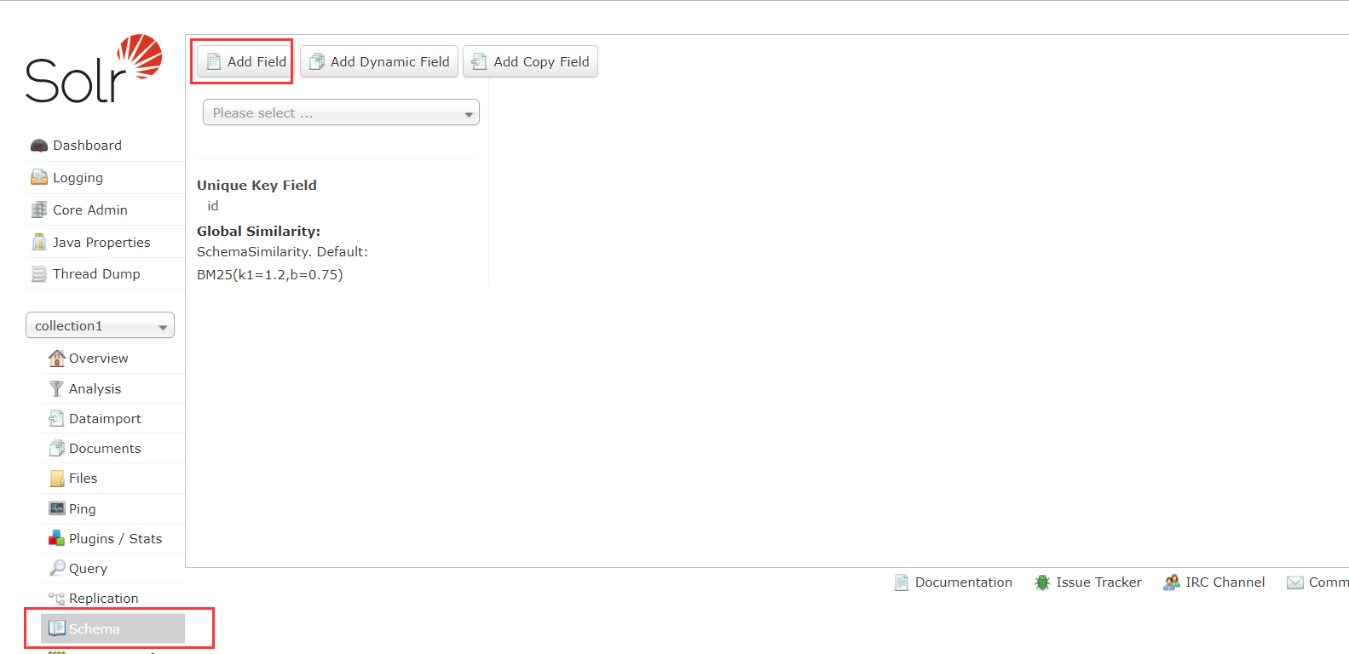
Task: Open the Documentation link
Action: click(954, 582)
